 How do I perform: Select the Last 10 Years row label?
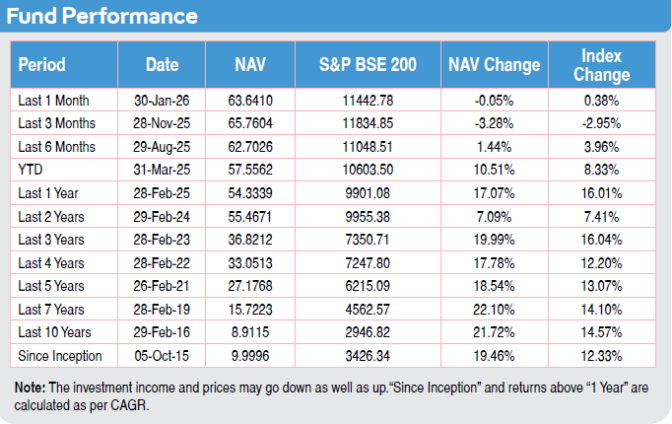pyautogui.click(x=57, y=331)
